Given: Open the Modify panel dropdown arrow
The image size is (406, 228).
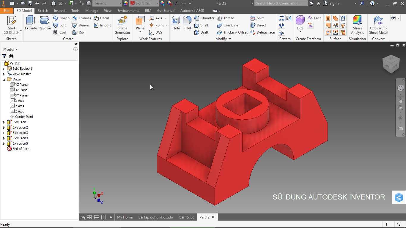Looking at the screenshot, I should point(229,39).
